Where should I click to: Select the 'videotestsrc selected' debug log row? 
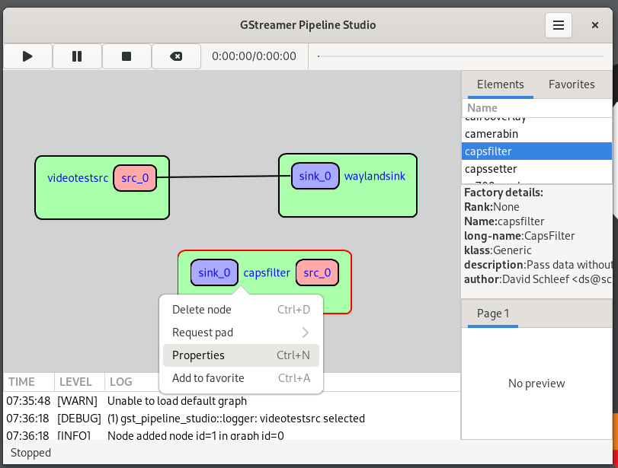232,419
